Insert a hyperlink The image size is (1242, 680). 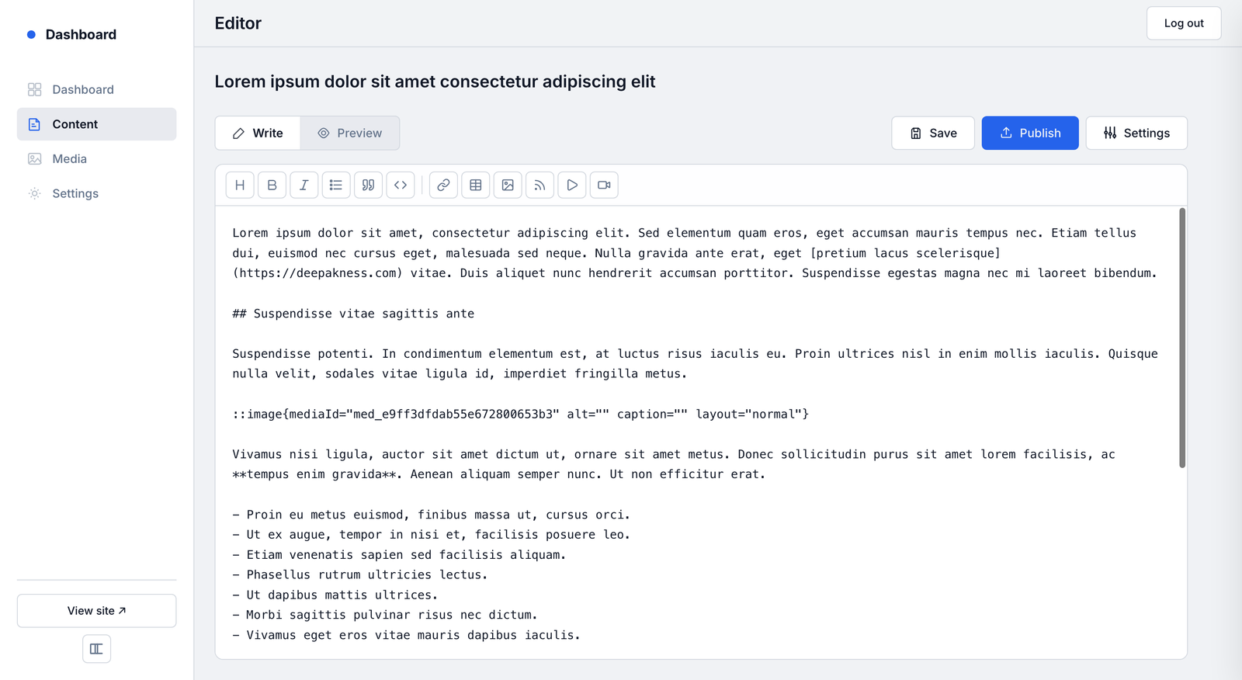point(443,185)
